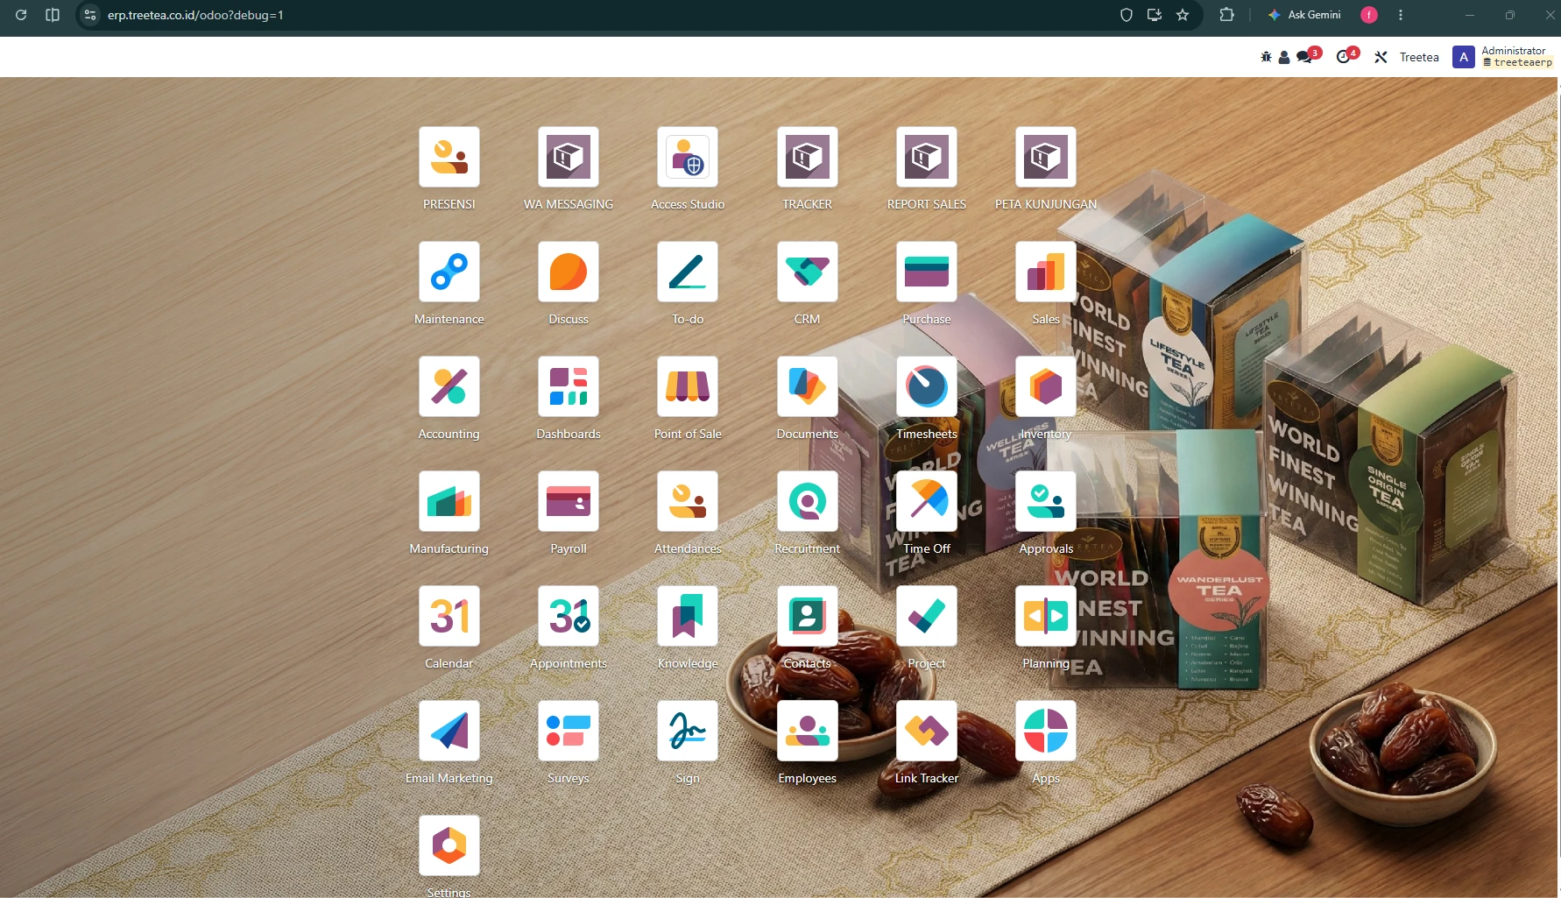Image resolution: width=1561 pixels, height=898 pixels.
Task: Open the To-do app
Action: 688,272
